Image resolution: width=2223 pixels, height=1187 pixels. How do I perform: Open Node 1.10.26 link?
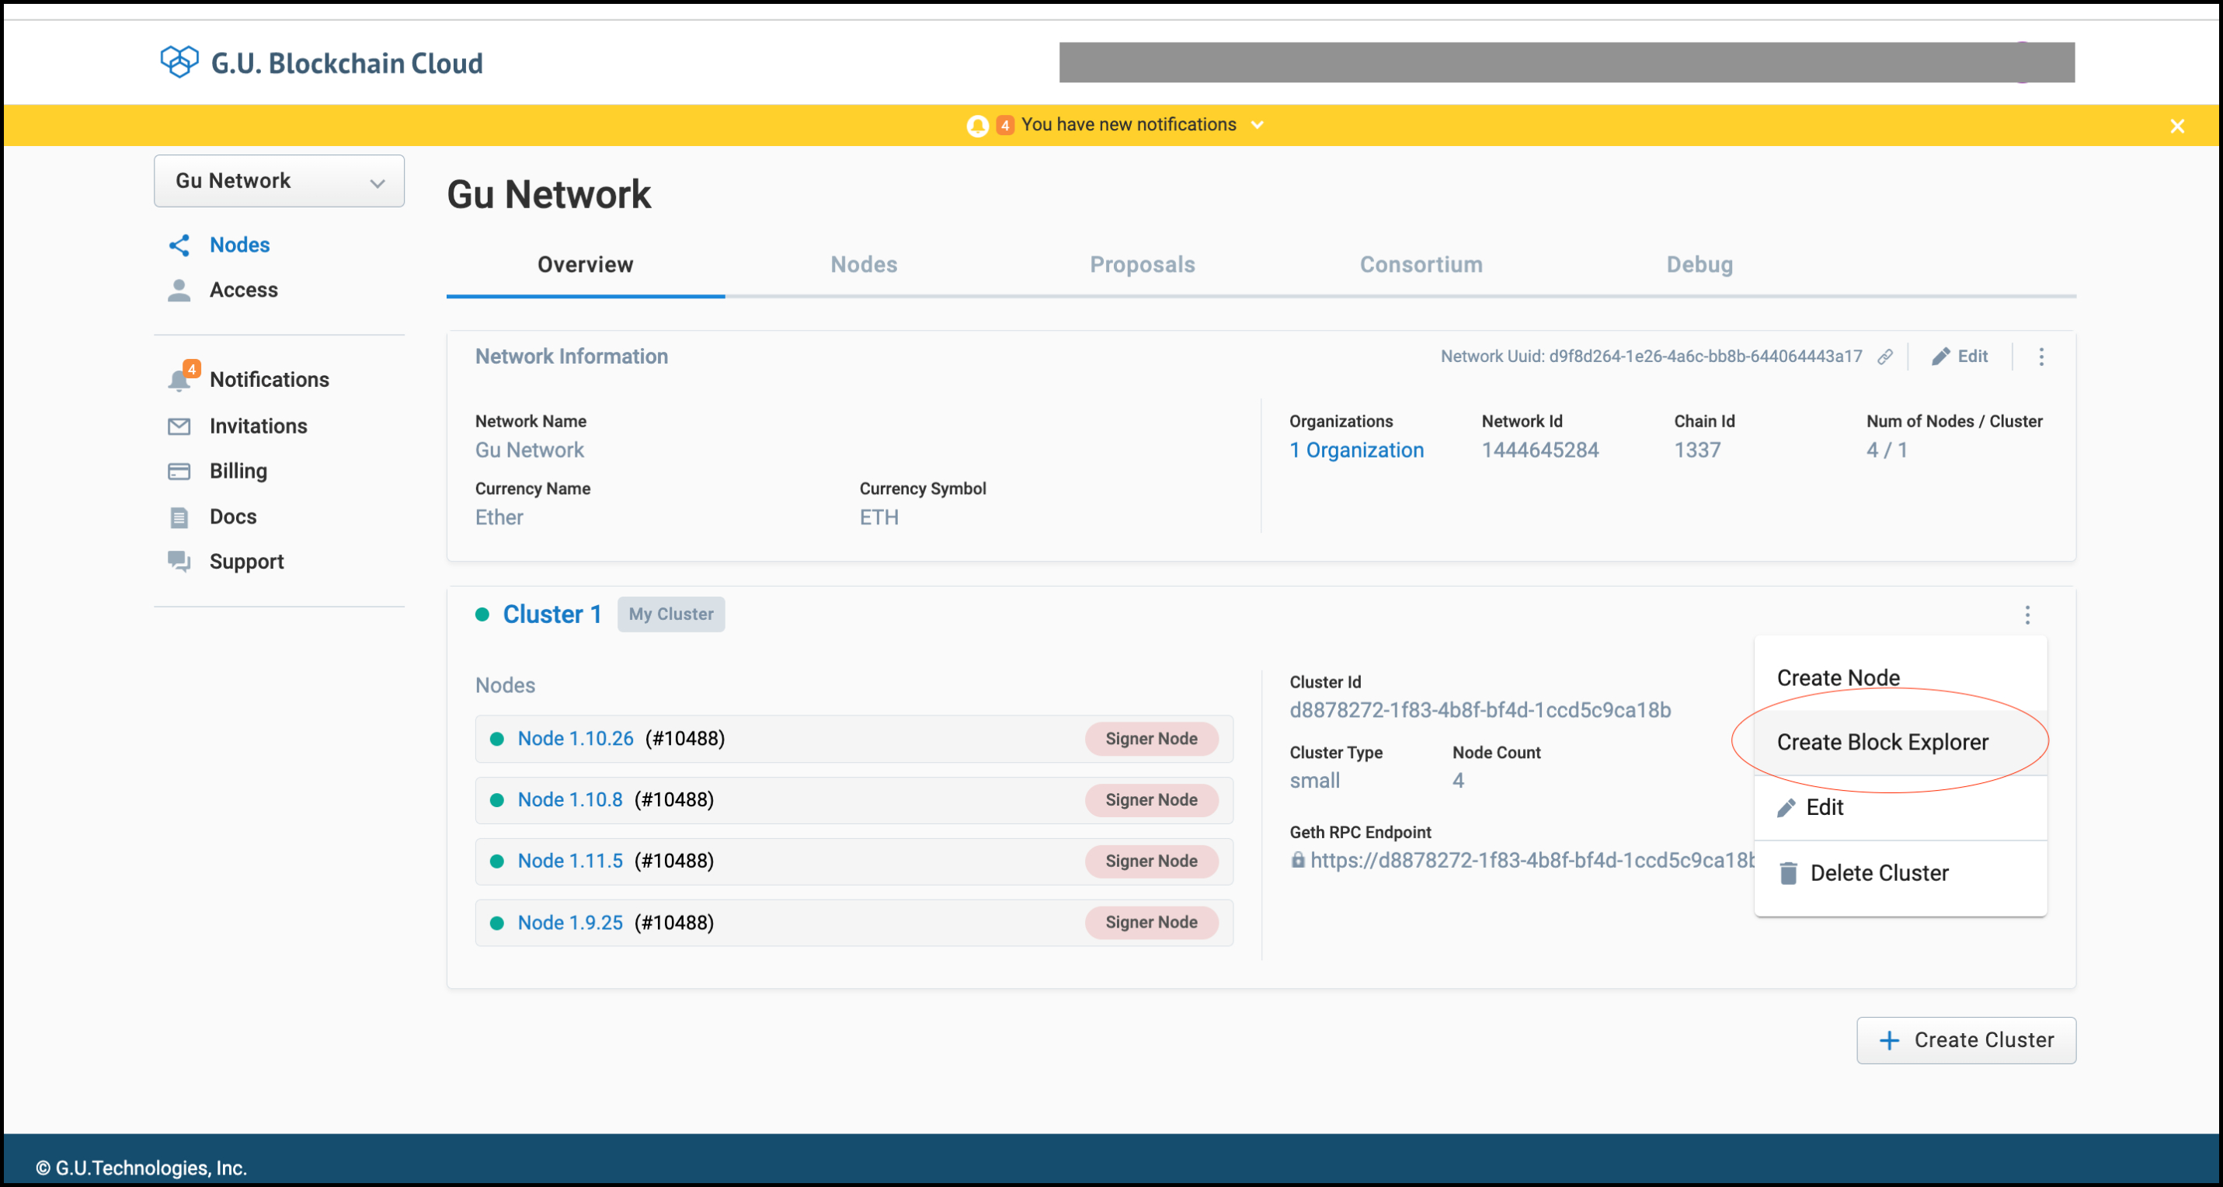tap(576, 739)
